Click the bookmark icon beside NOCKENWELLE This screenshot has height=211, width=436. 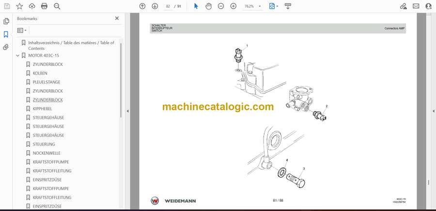click(28, 153)
